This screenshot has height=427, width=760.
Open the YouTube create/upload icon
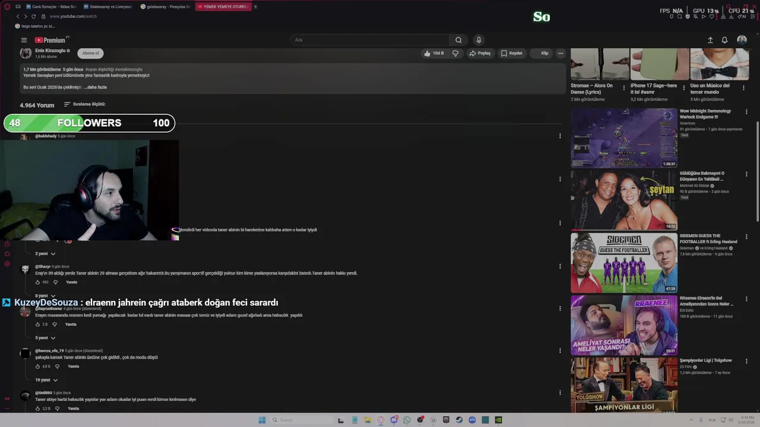point(710,40)
